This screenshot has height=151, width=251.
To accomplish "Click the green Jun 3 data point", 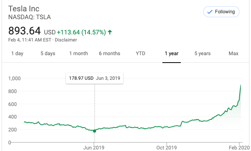I will coord(95,131).
